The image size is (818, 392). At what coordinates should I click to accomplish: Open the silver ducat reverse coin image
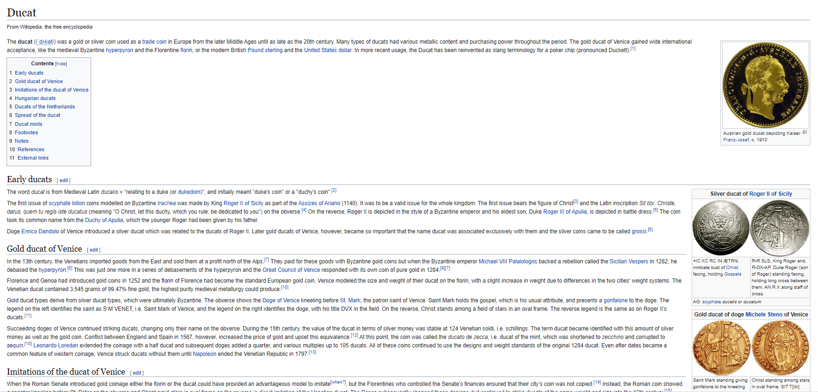click(780, 228)
